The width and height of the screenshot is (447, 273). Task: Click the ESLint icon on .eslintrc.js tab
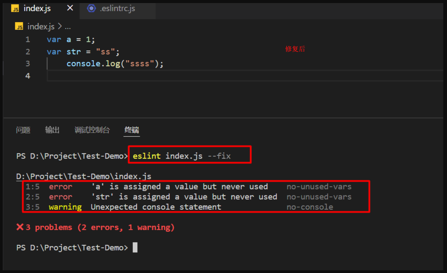coord(91,8)
